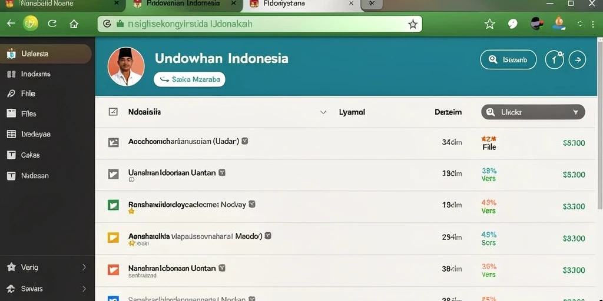Click the 38% Vers status
This screenshot has height=301, width=603.
(x=488, y=175)
